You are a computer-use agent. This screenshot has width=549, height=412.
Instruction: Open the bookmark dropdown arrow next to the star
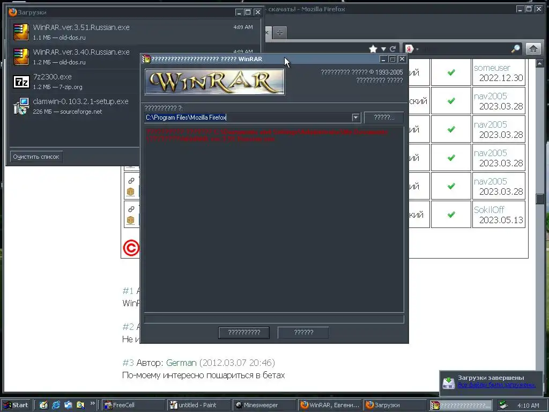point(383,49)
